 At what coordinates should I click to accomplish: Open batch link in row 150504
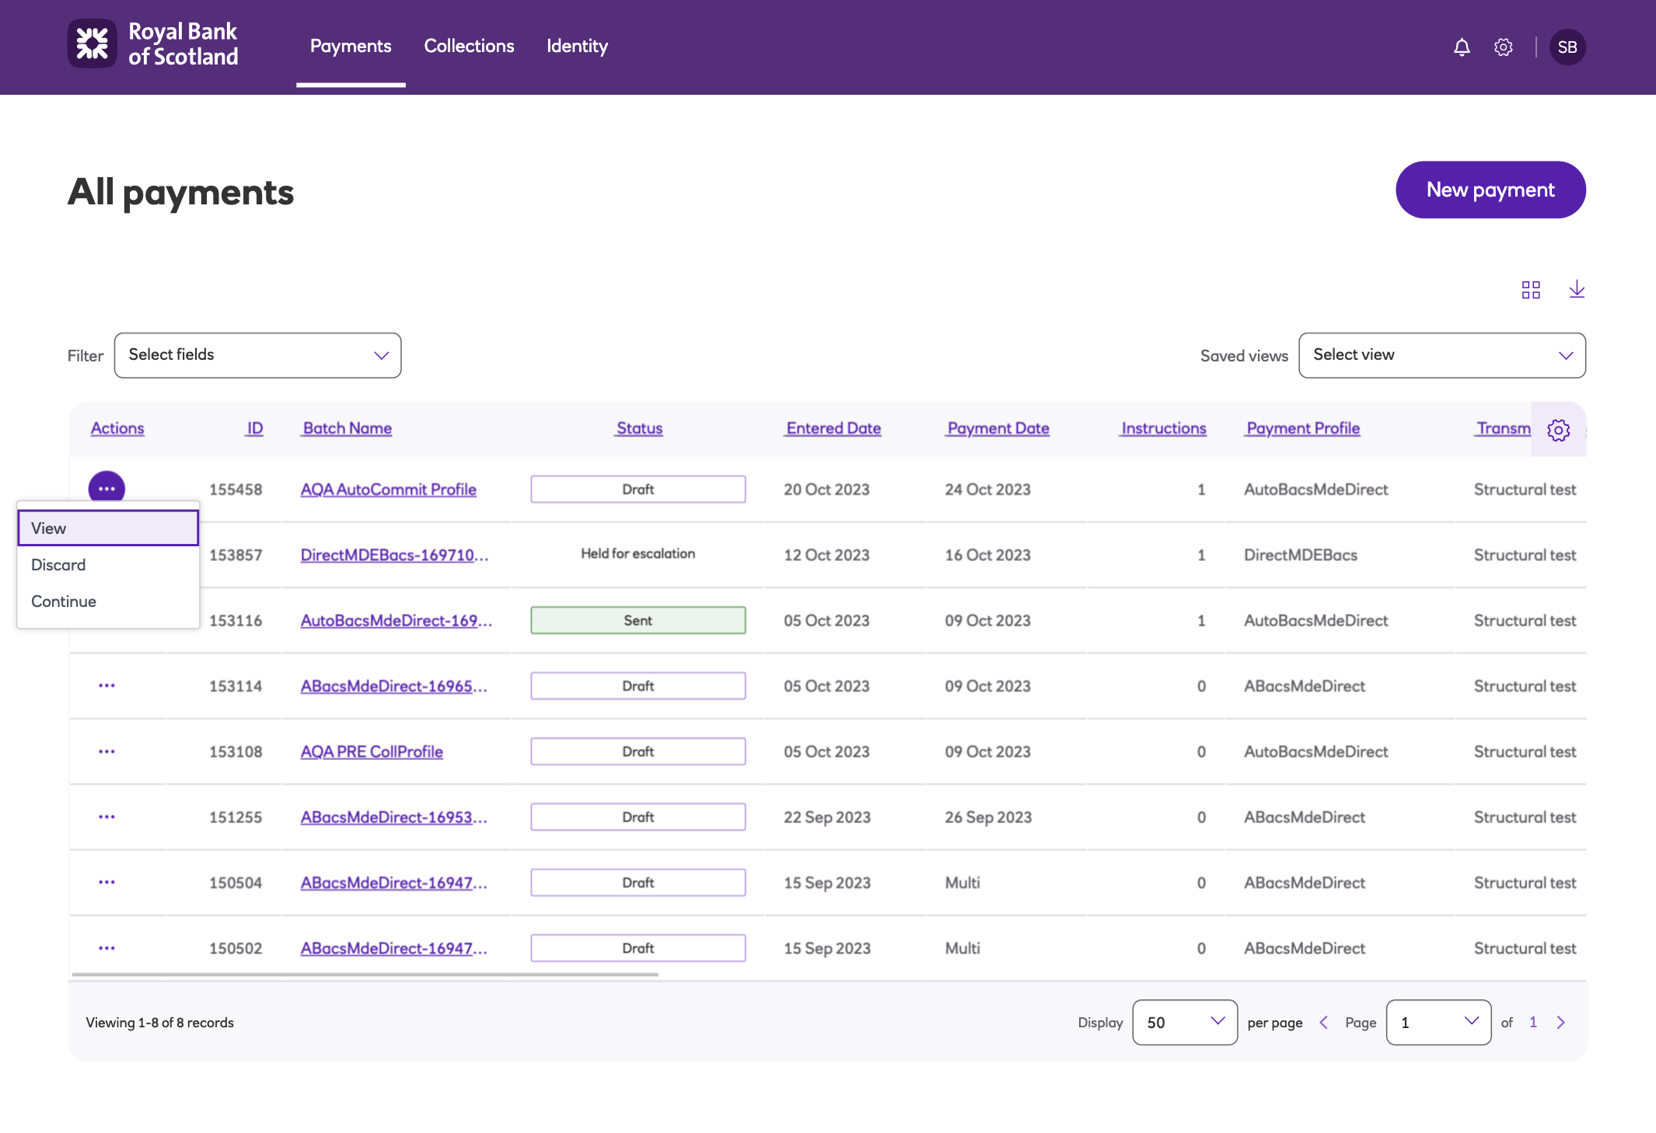point(393,883)
